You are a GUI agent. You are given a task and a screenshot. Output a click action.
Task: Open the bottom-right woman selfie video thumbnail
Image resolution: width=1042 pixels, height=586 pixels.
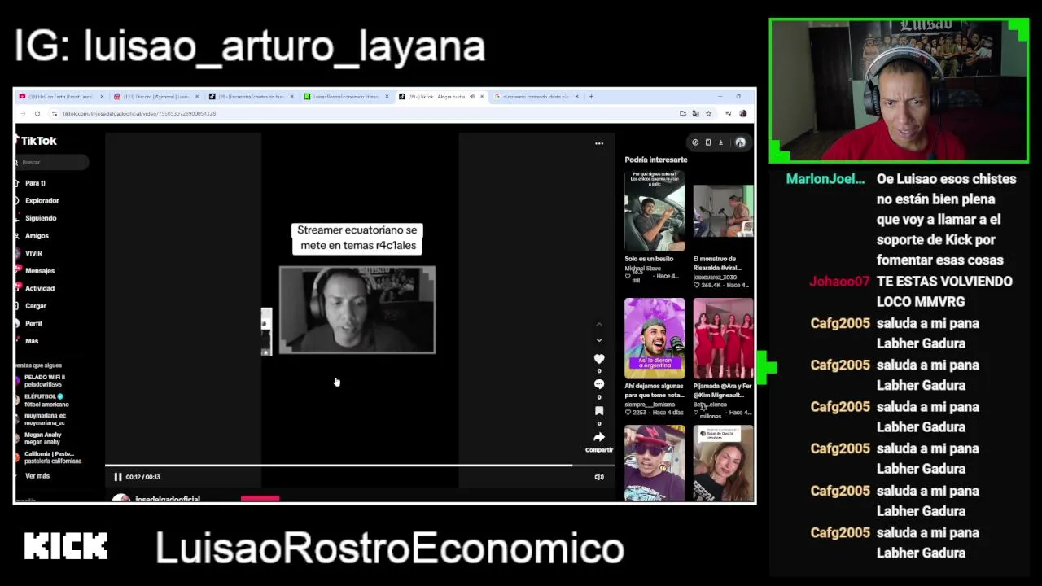pos(723,462)
